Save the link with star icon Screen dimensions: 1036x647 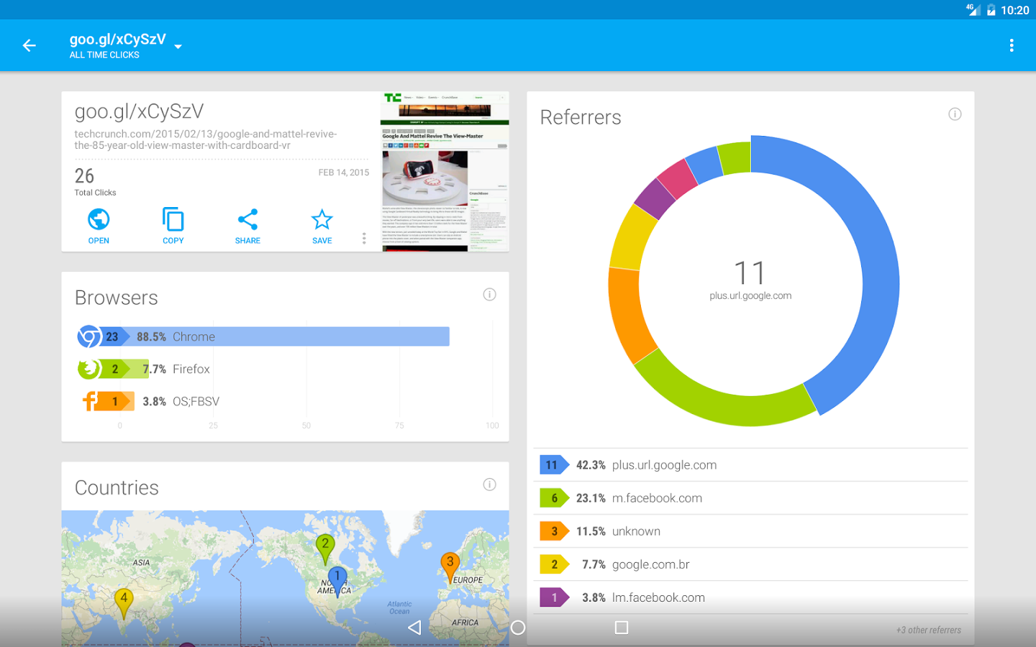(x=322, y=226)
